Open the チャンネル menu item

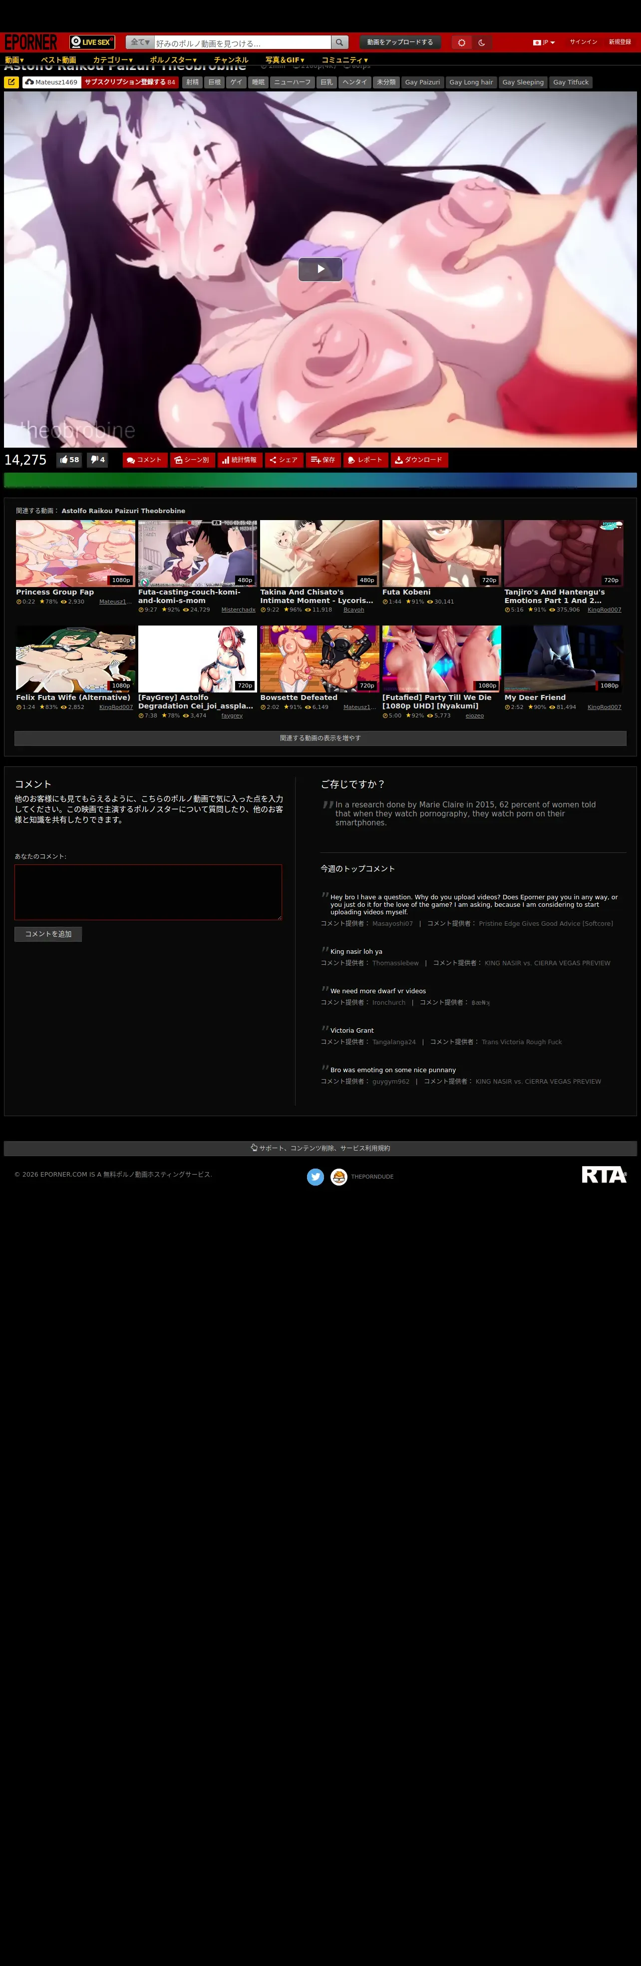pyautogui.click(x=231, y=59)
